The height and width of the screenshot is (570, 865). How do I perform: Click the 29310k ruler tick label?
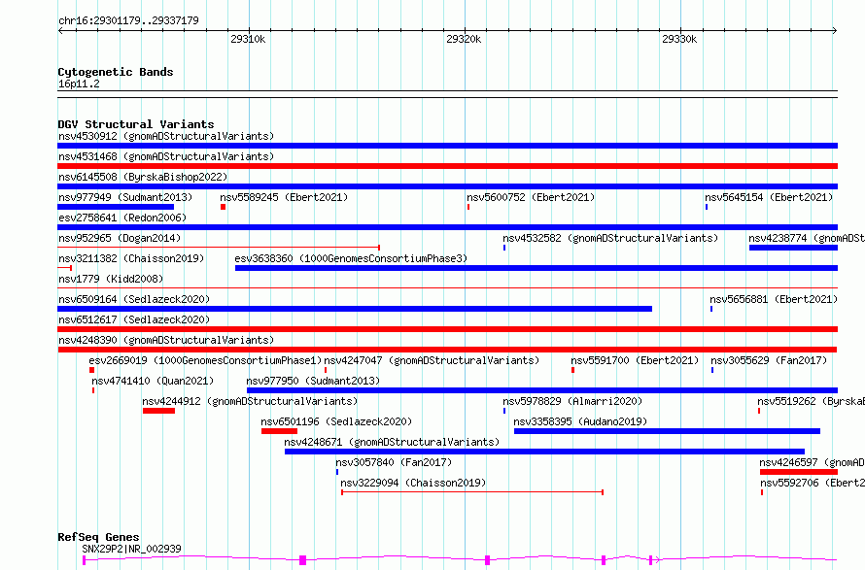(248, 39)
